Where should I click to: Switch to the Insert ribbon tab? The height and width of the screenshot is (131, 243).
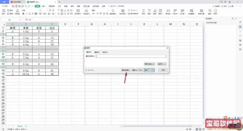point(44,6)
